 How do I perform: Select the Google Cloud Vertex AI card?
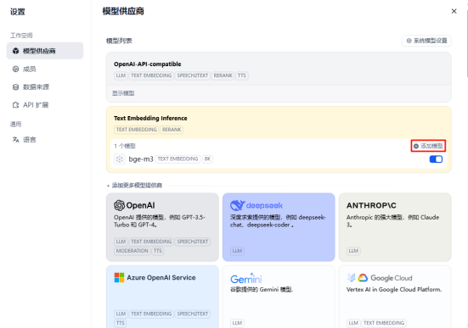point(395,297)
